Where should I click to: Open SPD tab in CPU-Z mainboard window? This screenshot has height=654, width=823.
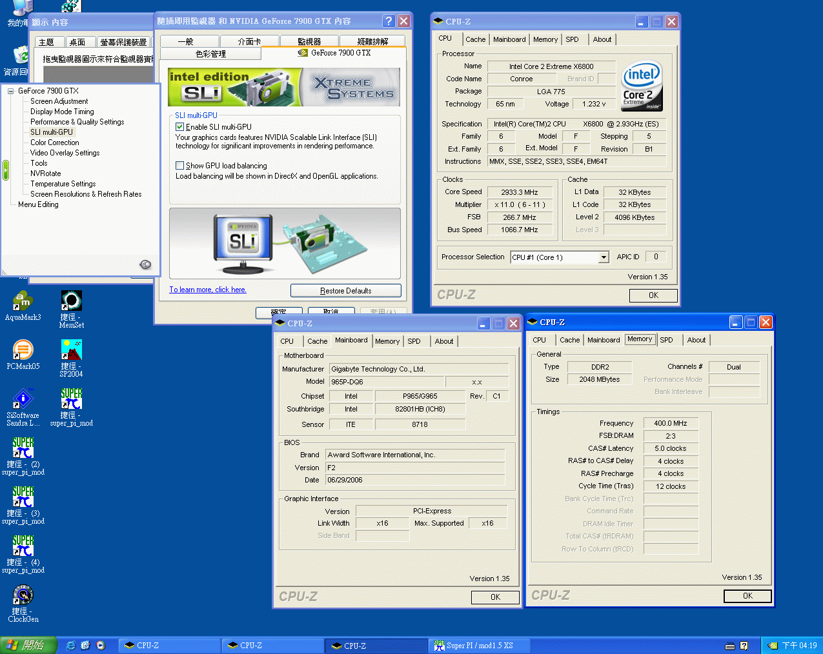pos(414,341)
